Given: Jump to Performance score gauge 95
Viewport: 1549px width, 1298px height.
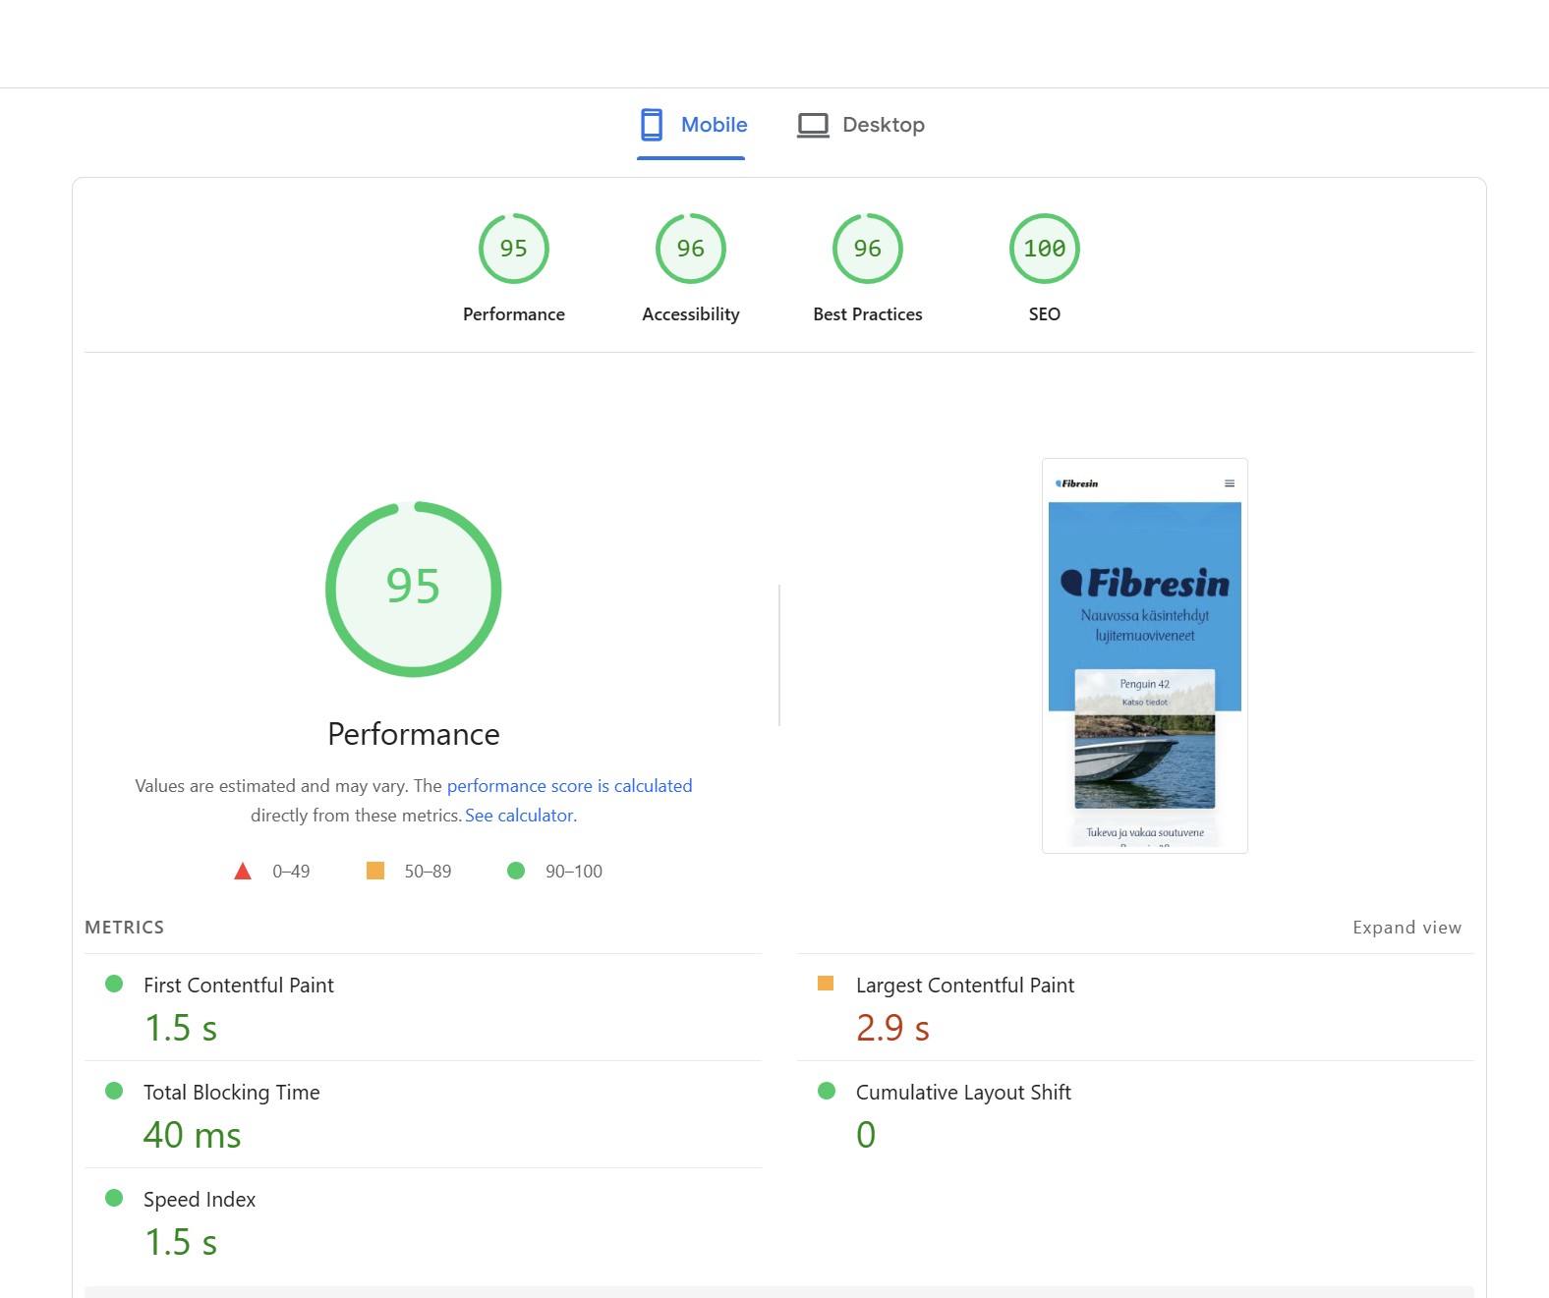Looking at the screenshot, I should (x=513, y=249).
